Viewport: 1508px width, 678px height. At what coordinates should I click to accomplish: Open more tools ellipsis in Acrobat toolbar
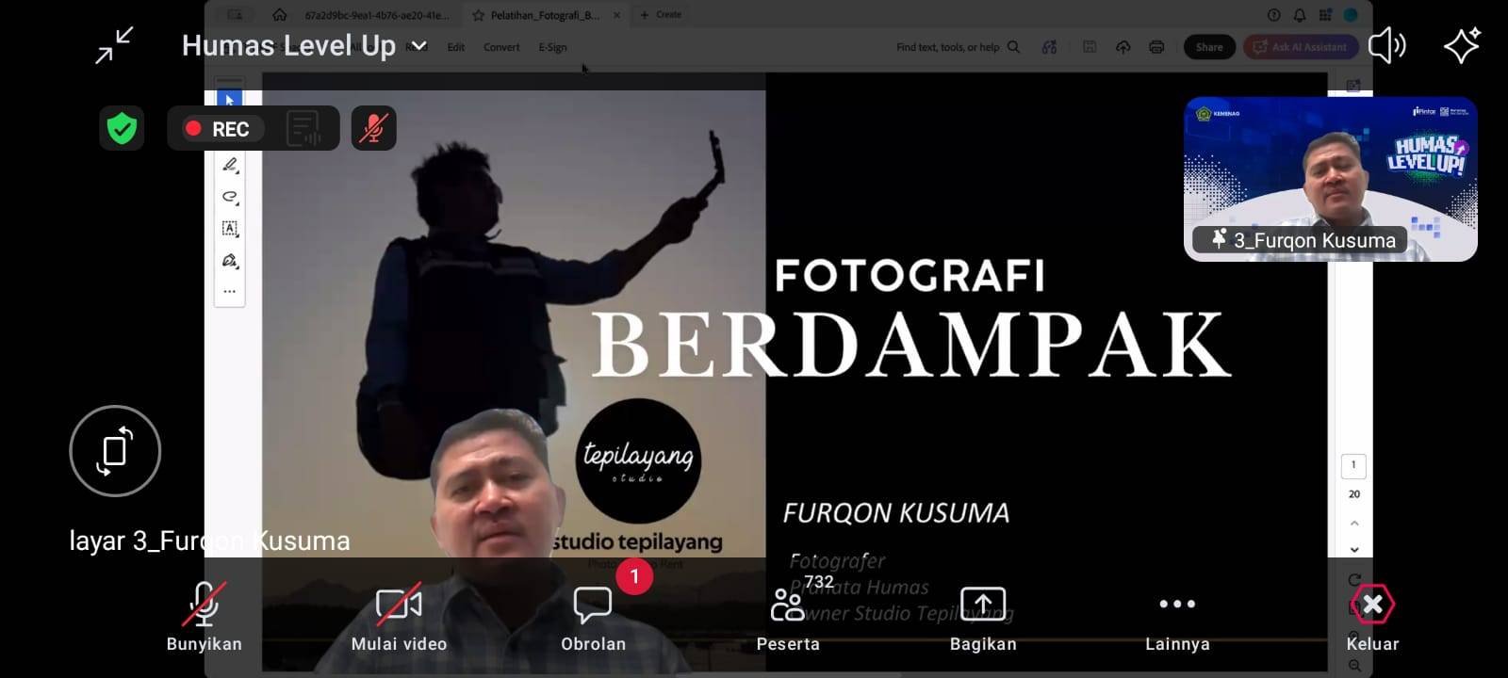[230, 292]
